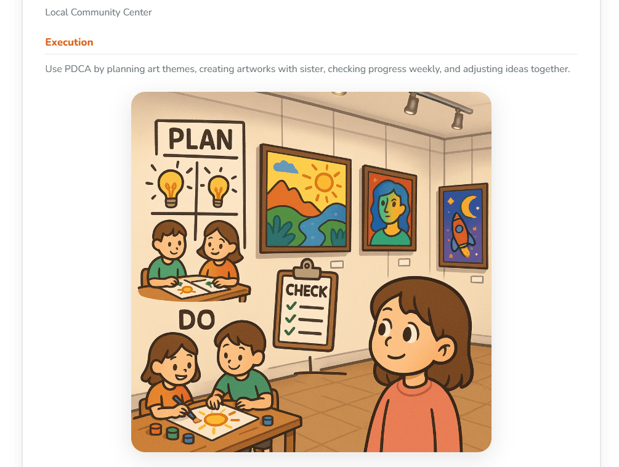Click the left lightbulb under PLAN
619x467 pixels.
[171, 187]
